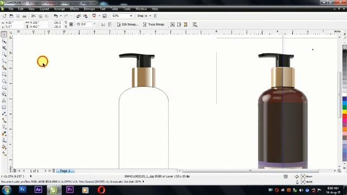Image resolution: width=347 pixels, height=195 pixels.
Task: Create a new document from the toolbar
Action: 4,16
